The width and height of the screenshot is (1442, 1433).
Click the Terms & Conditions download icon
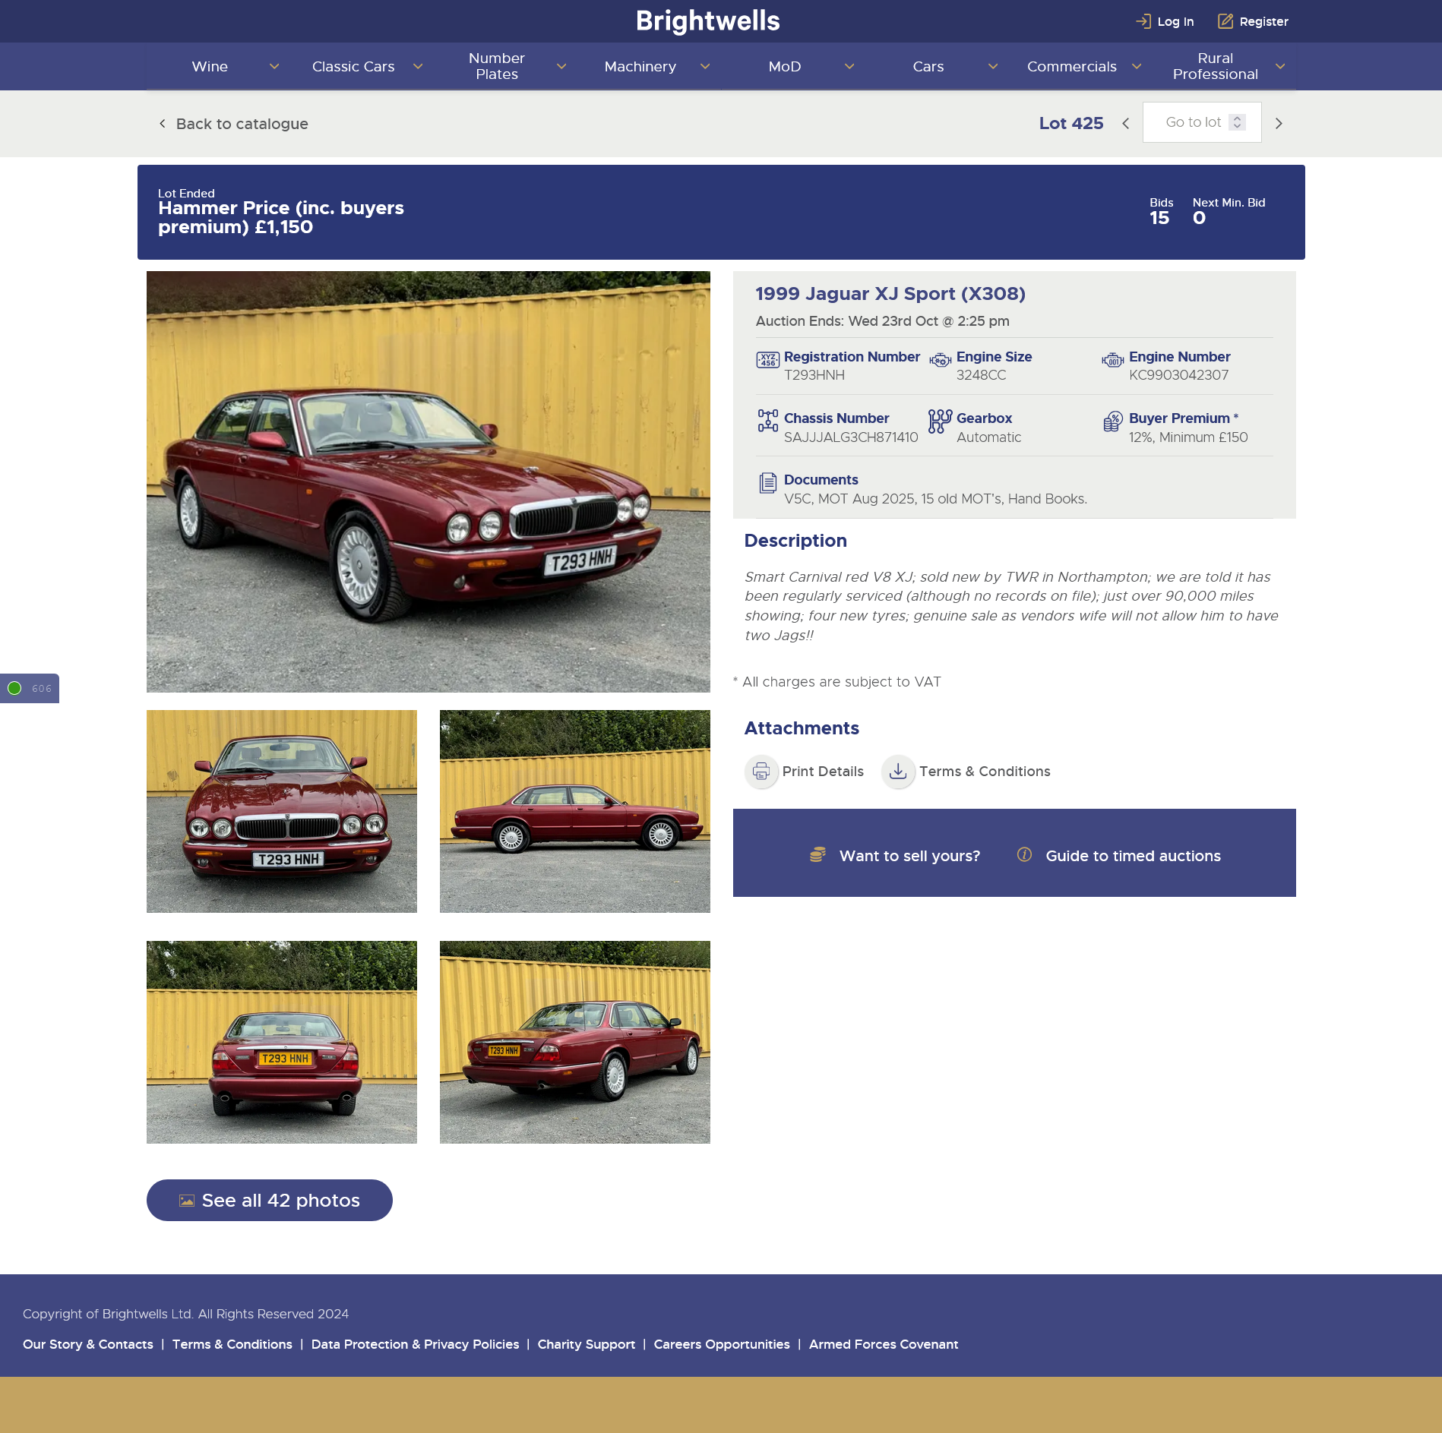(898, 772)
